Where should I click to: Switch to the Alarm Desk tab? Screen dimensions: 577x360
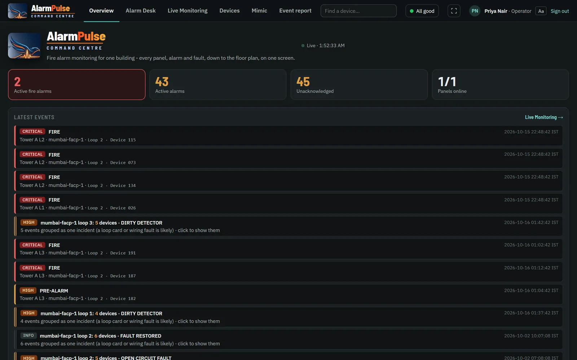tap(141, 11)
